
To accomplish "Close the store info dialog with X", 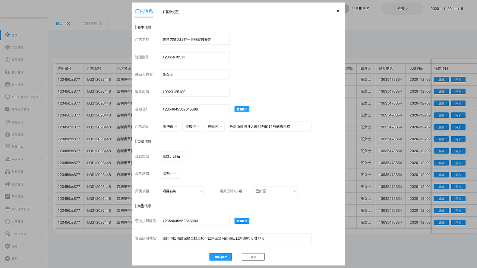I will (338, 11).
